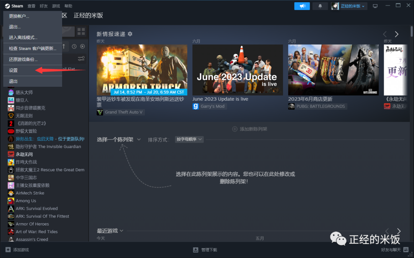Viewport: 414px width, 258px height.
Task: Click the 《消逝的光芒2》 game icon
Action: coord(11,123)
